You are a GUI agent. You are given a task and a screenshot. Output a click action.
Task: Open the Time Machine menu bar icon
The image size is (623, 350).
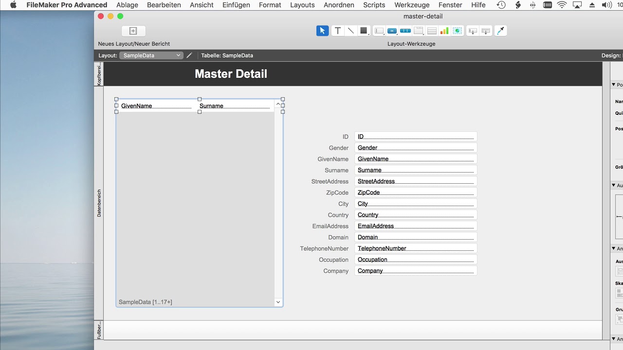[x=501, y=5]
